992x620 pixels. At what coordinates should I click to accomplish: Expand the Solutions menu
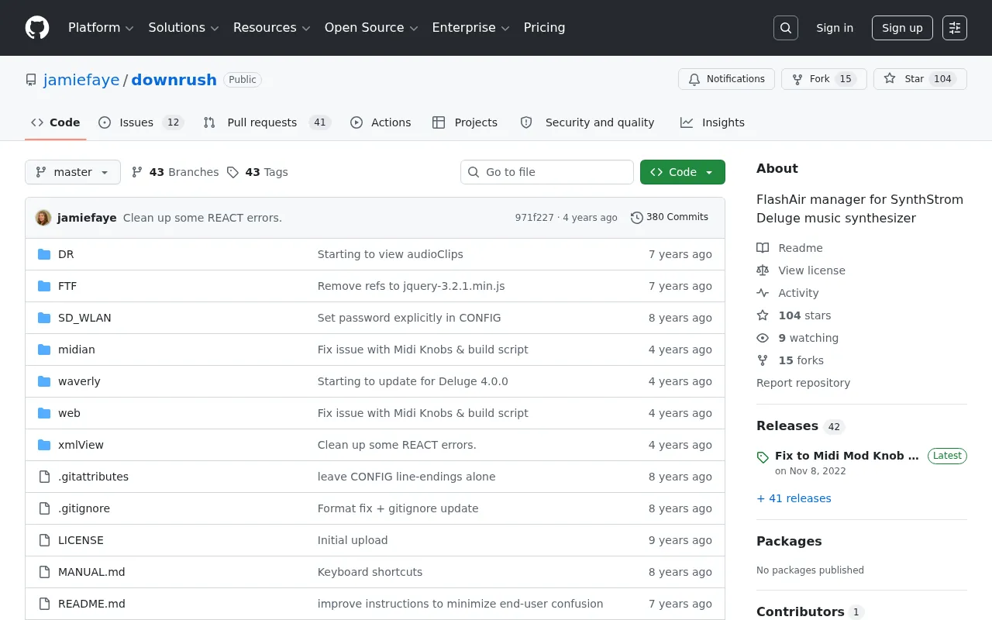coord(184,28)
